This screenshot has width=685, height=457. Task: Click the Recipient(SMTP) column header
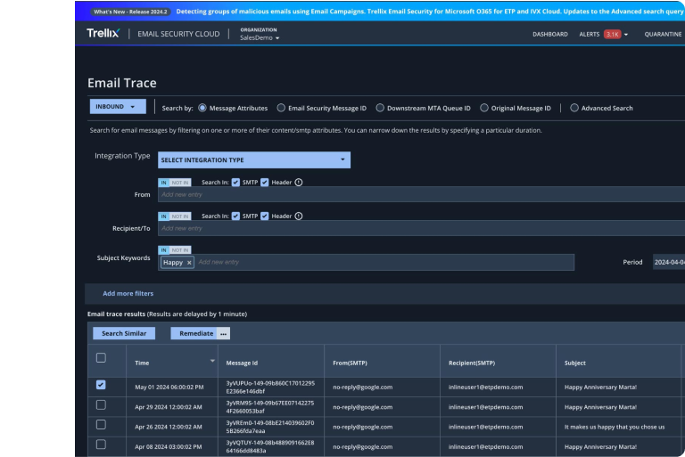(472, 363)
